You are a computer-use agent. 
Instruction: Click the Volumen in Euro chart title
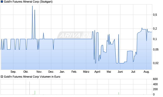pos(32,77)
